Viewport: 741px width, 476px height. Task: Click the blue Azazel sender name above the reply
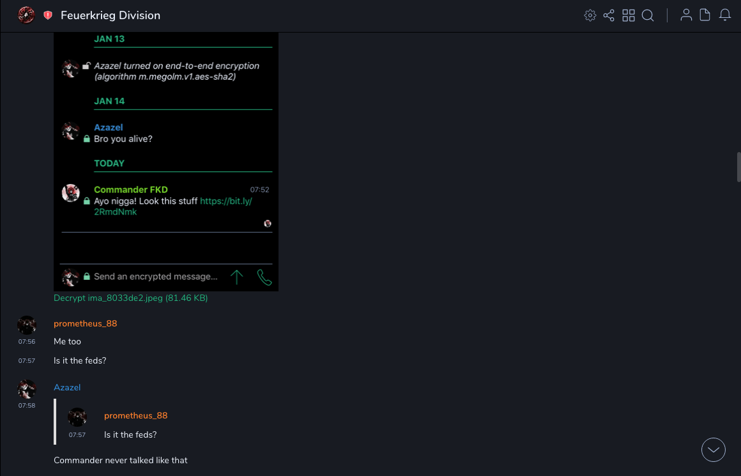pos(67,387)
